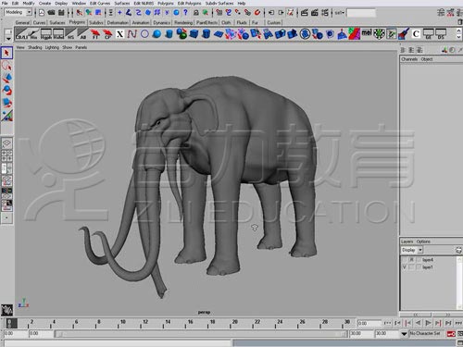Viewport: 463px width, 347px height.
Task: Open the Edit Polygons menu
Action: (x=189, y=3)
